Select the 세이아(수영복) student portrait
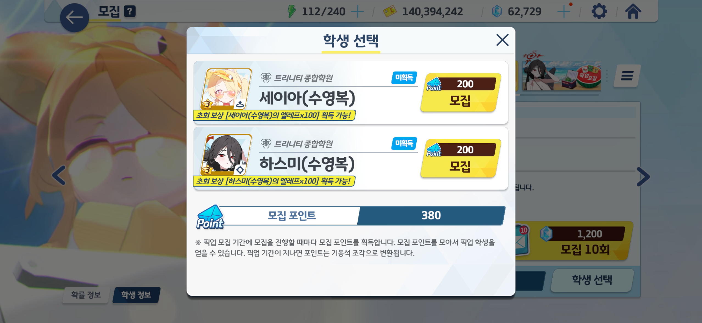Screen dimensions: 702x323 click(226, 89)
